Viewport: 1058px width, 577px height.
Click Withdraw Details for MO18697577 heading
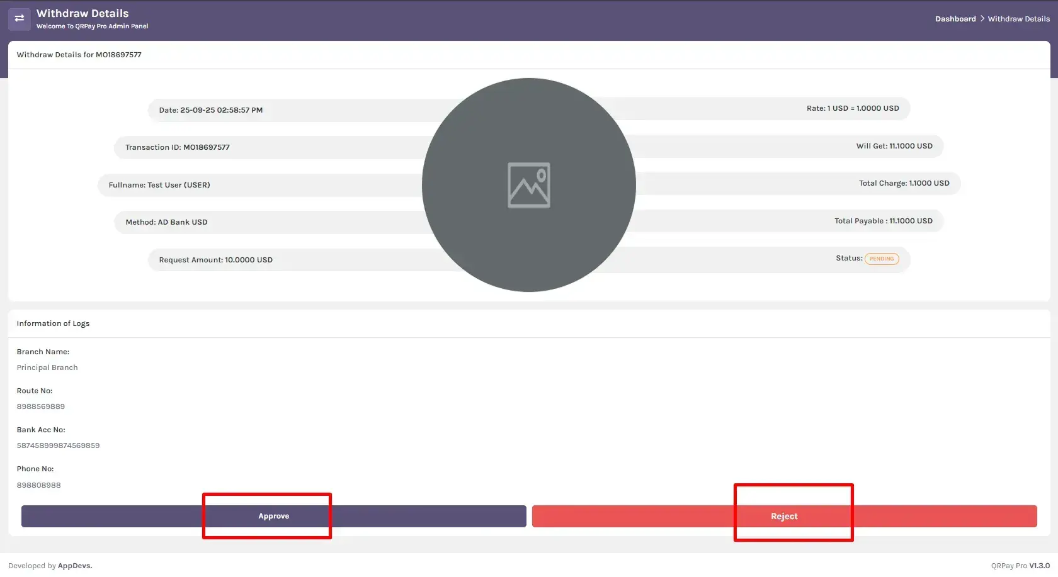click(79, 55)
